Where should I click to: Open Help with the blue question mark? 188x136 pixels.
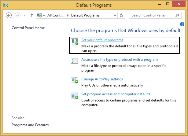182,24
